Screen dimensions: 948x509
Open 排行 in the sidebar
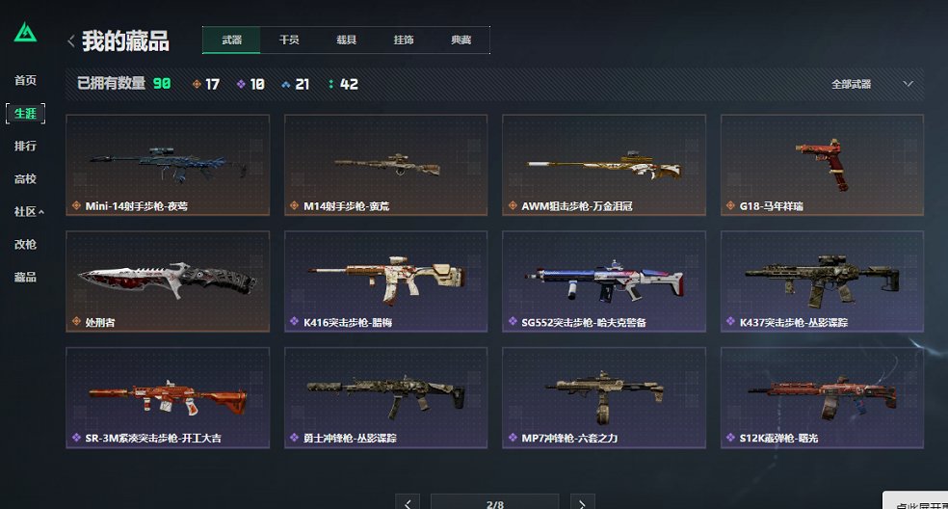pos(25,146)
